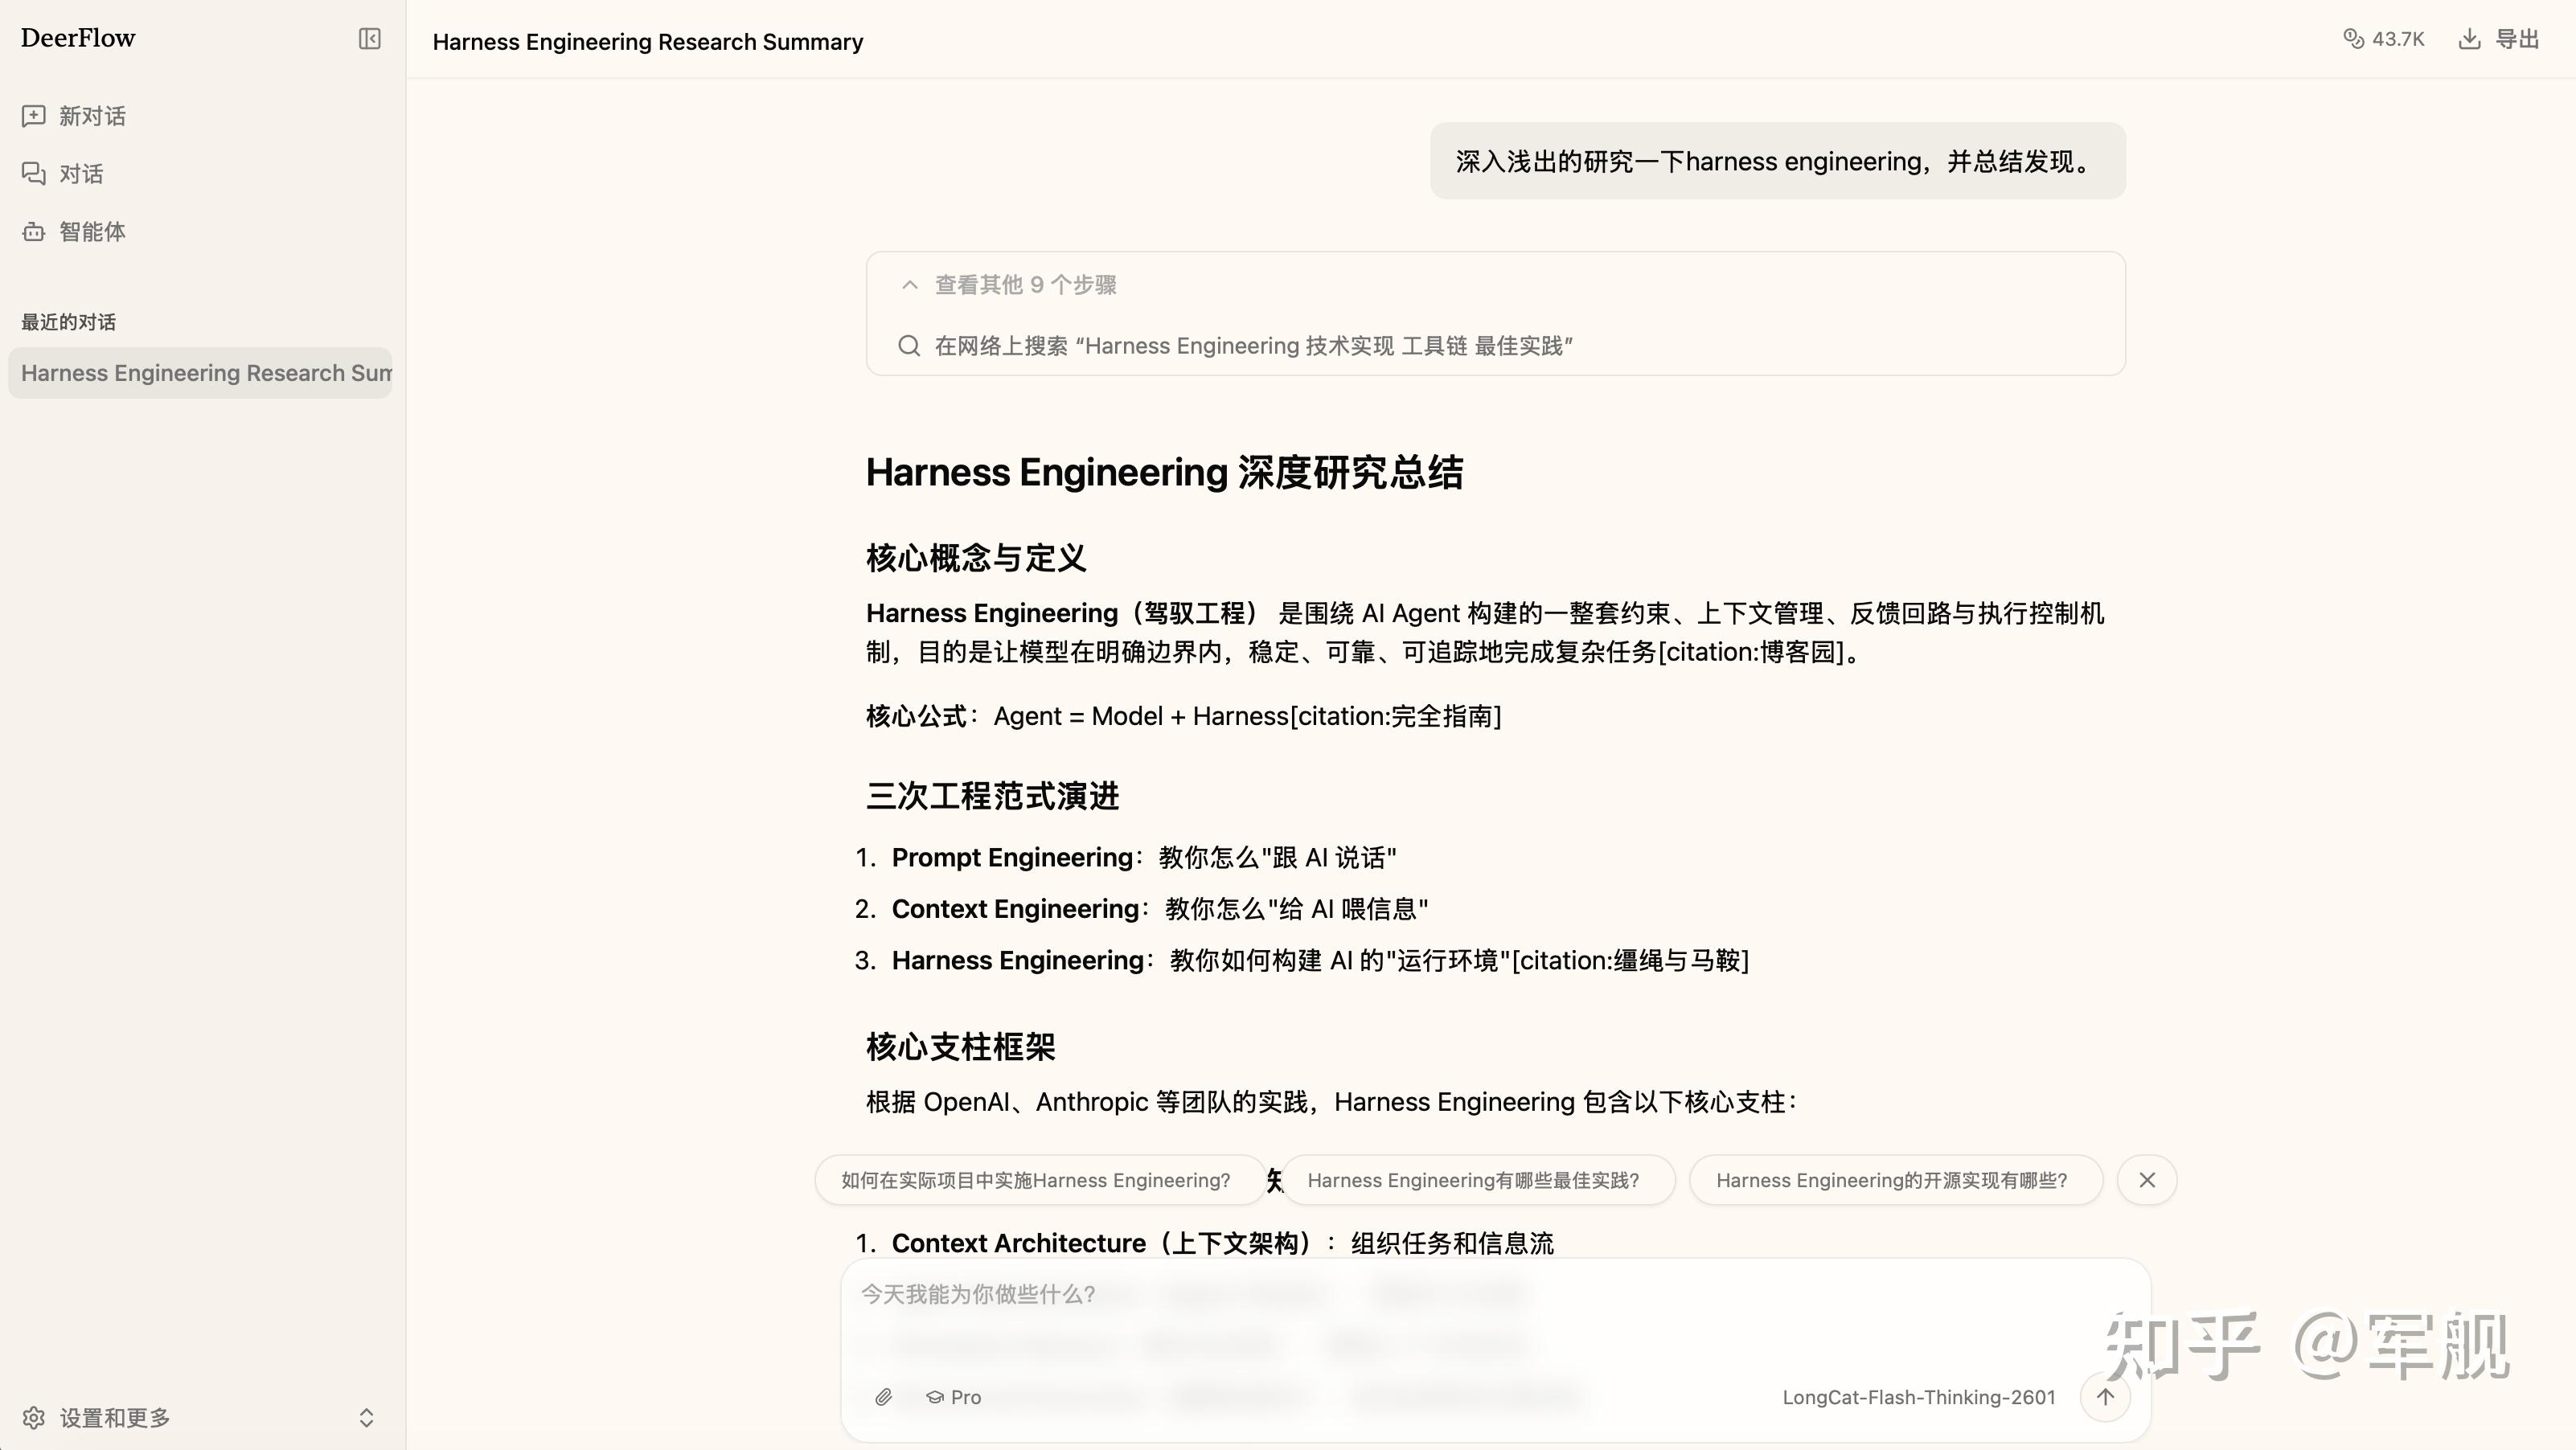Dismiss the suggested follow-up questions
This screenshot has width=2576, height=1450.
[2147, 1180]
